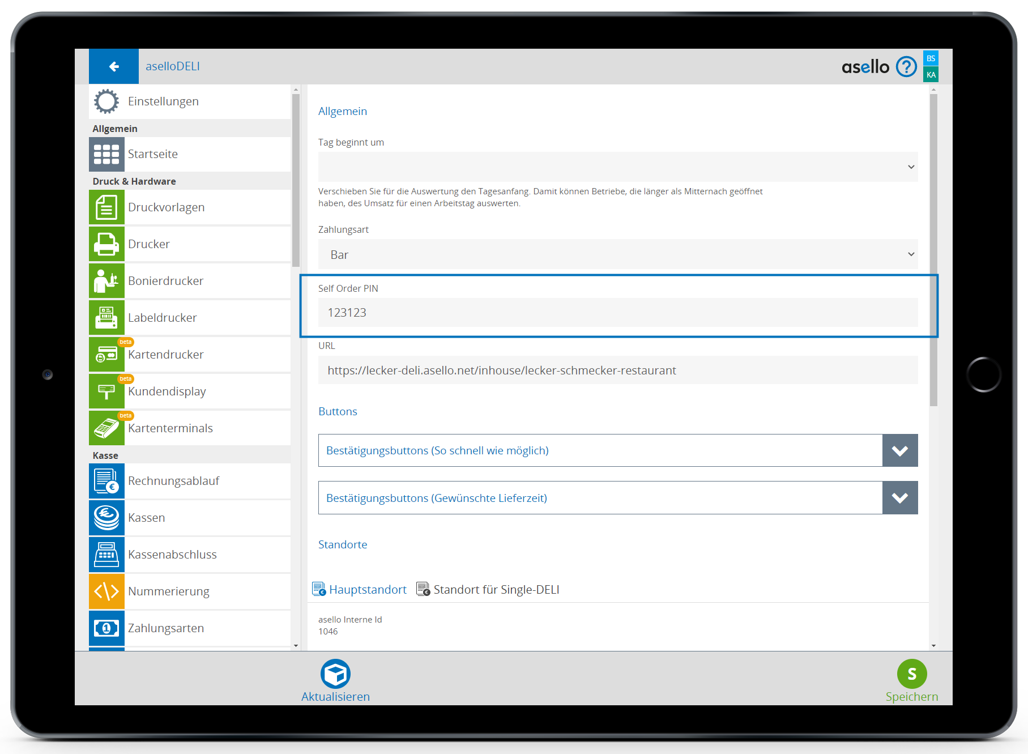
Task: Switch to the Hauptstandort tab
Action: click(360, 590)
